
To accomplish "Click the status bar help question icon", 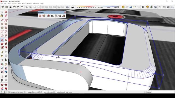I will [x=1, y=92].
